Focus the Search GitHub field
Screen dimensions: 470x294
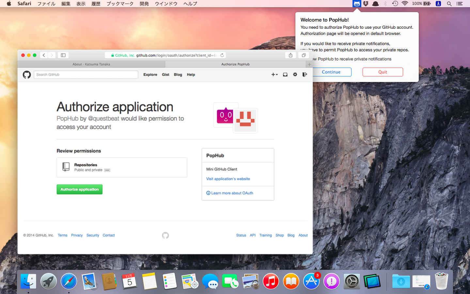pyautogui.click(x=86, y=75)
